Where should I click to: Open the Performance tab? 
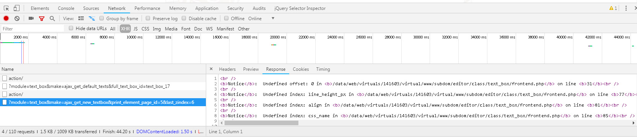tap(147, 8)
